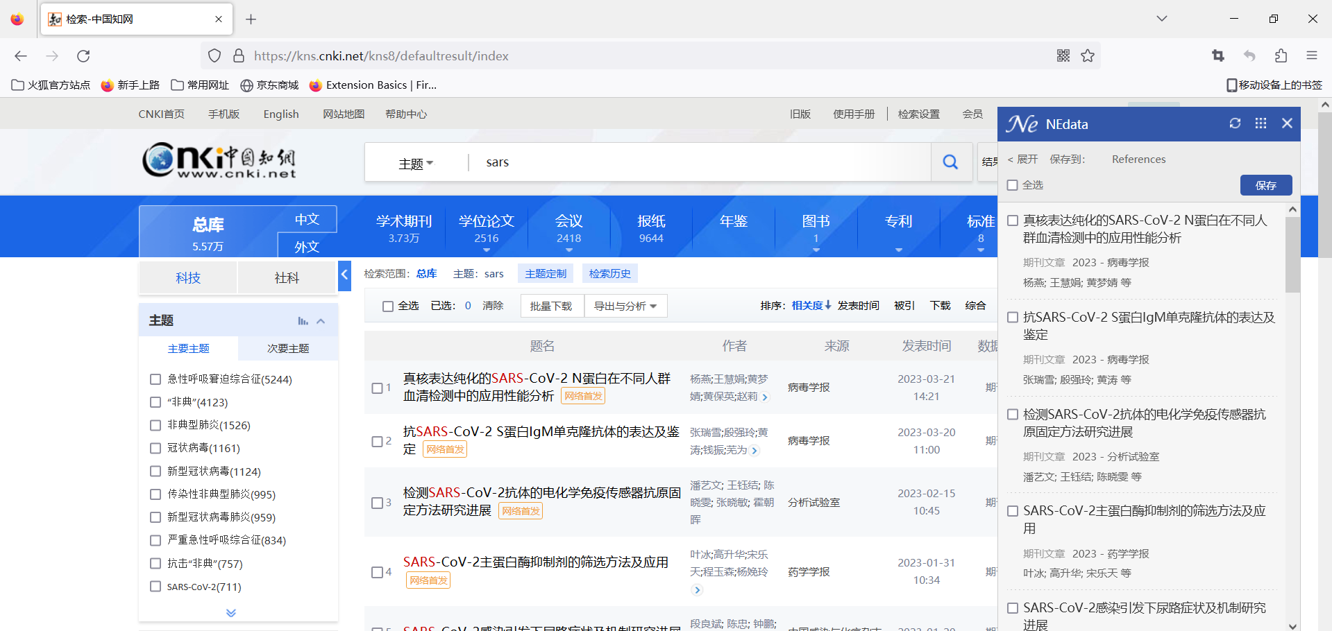Select result 3 checkbox

tap(378, 503)
